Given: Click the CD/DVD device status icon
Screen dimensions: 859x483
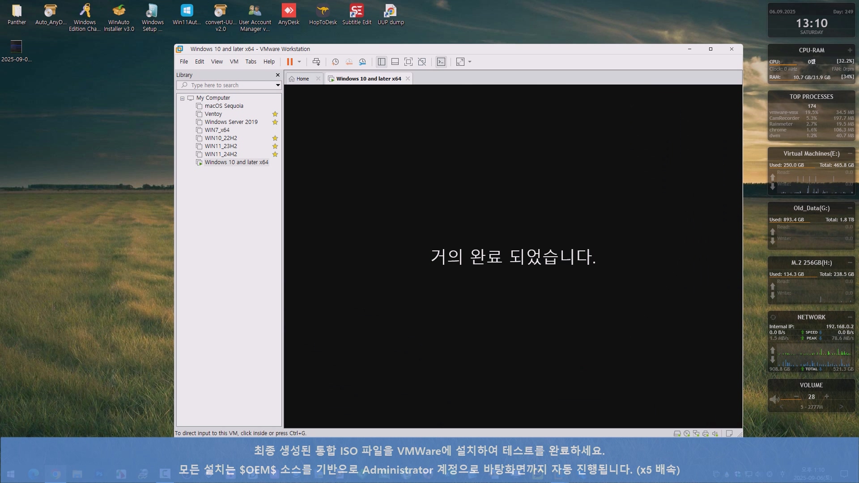Looking at the screenshot, I should 687,433.
